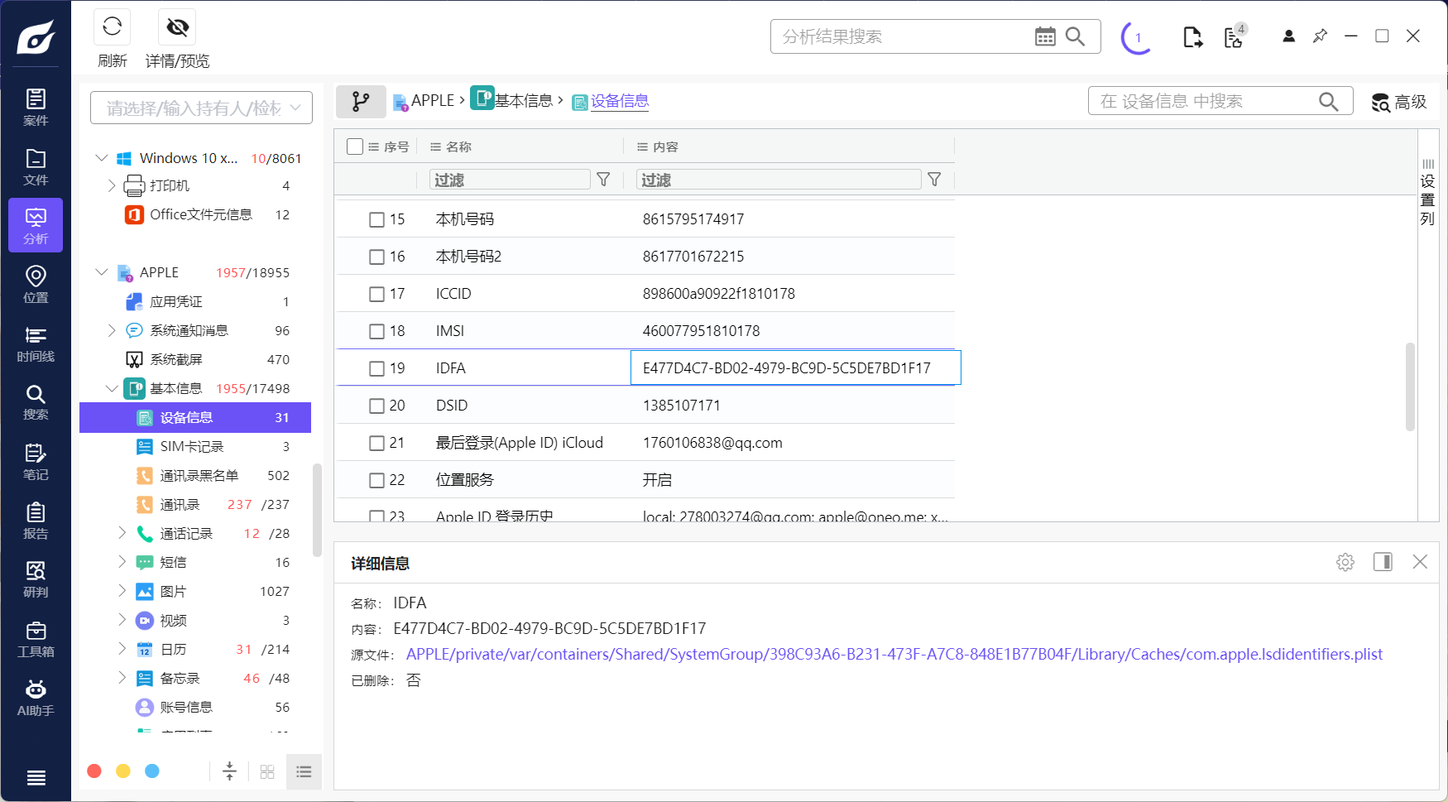This screenshot has height=802, width=1448.
Task: Click the filter funnel for 内容 column
Action: coord(934,180)
